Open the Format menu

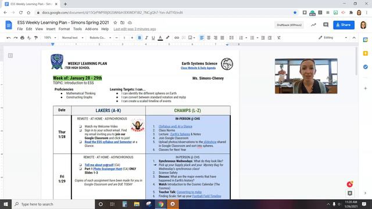[x=64, y=29]
